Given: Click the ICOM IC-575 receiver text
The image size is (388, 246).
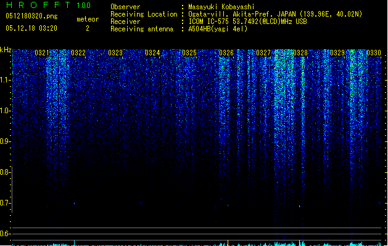Looking at the screenshot, I should pos(247,22).
